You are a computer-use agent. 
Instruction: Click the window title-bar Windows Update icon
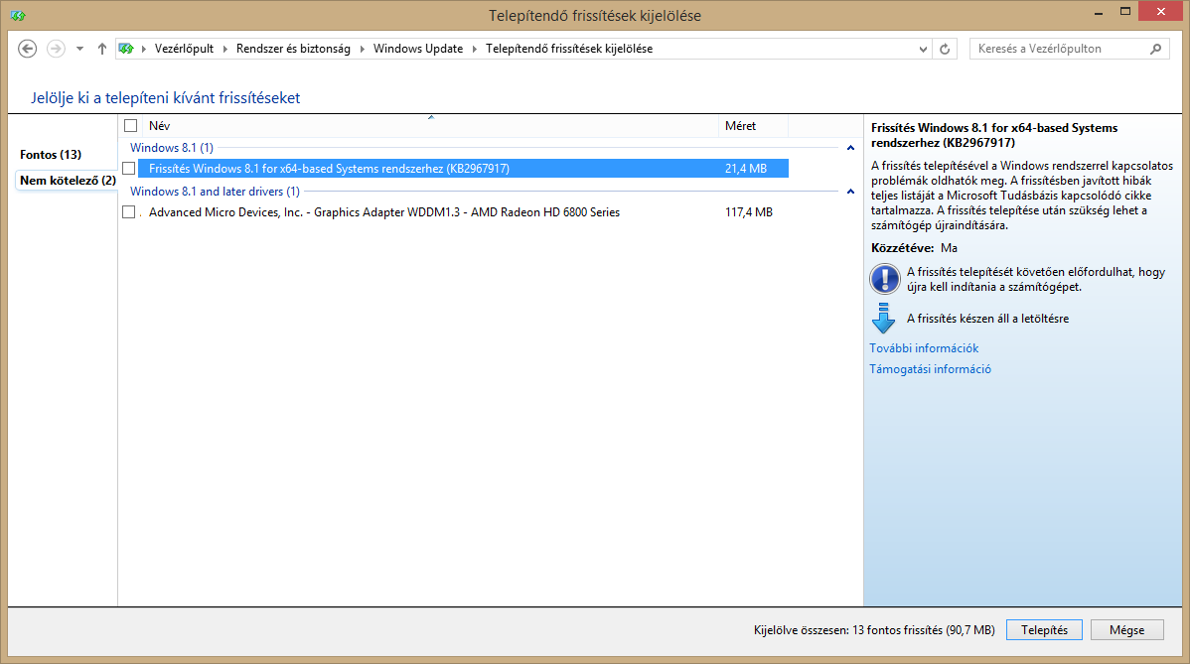click(18, 15)
